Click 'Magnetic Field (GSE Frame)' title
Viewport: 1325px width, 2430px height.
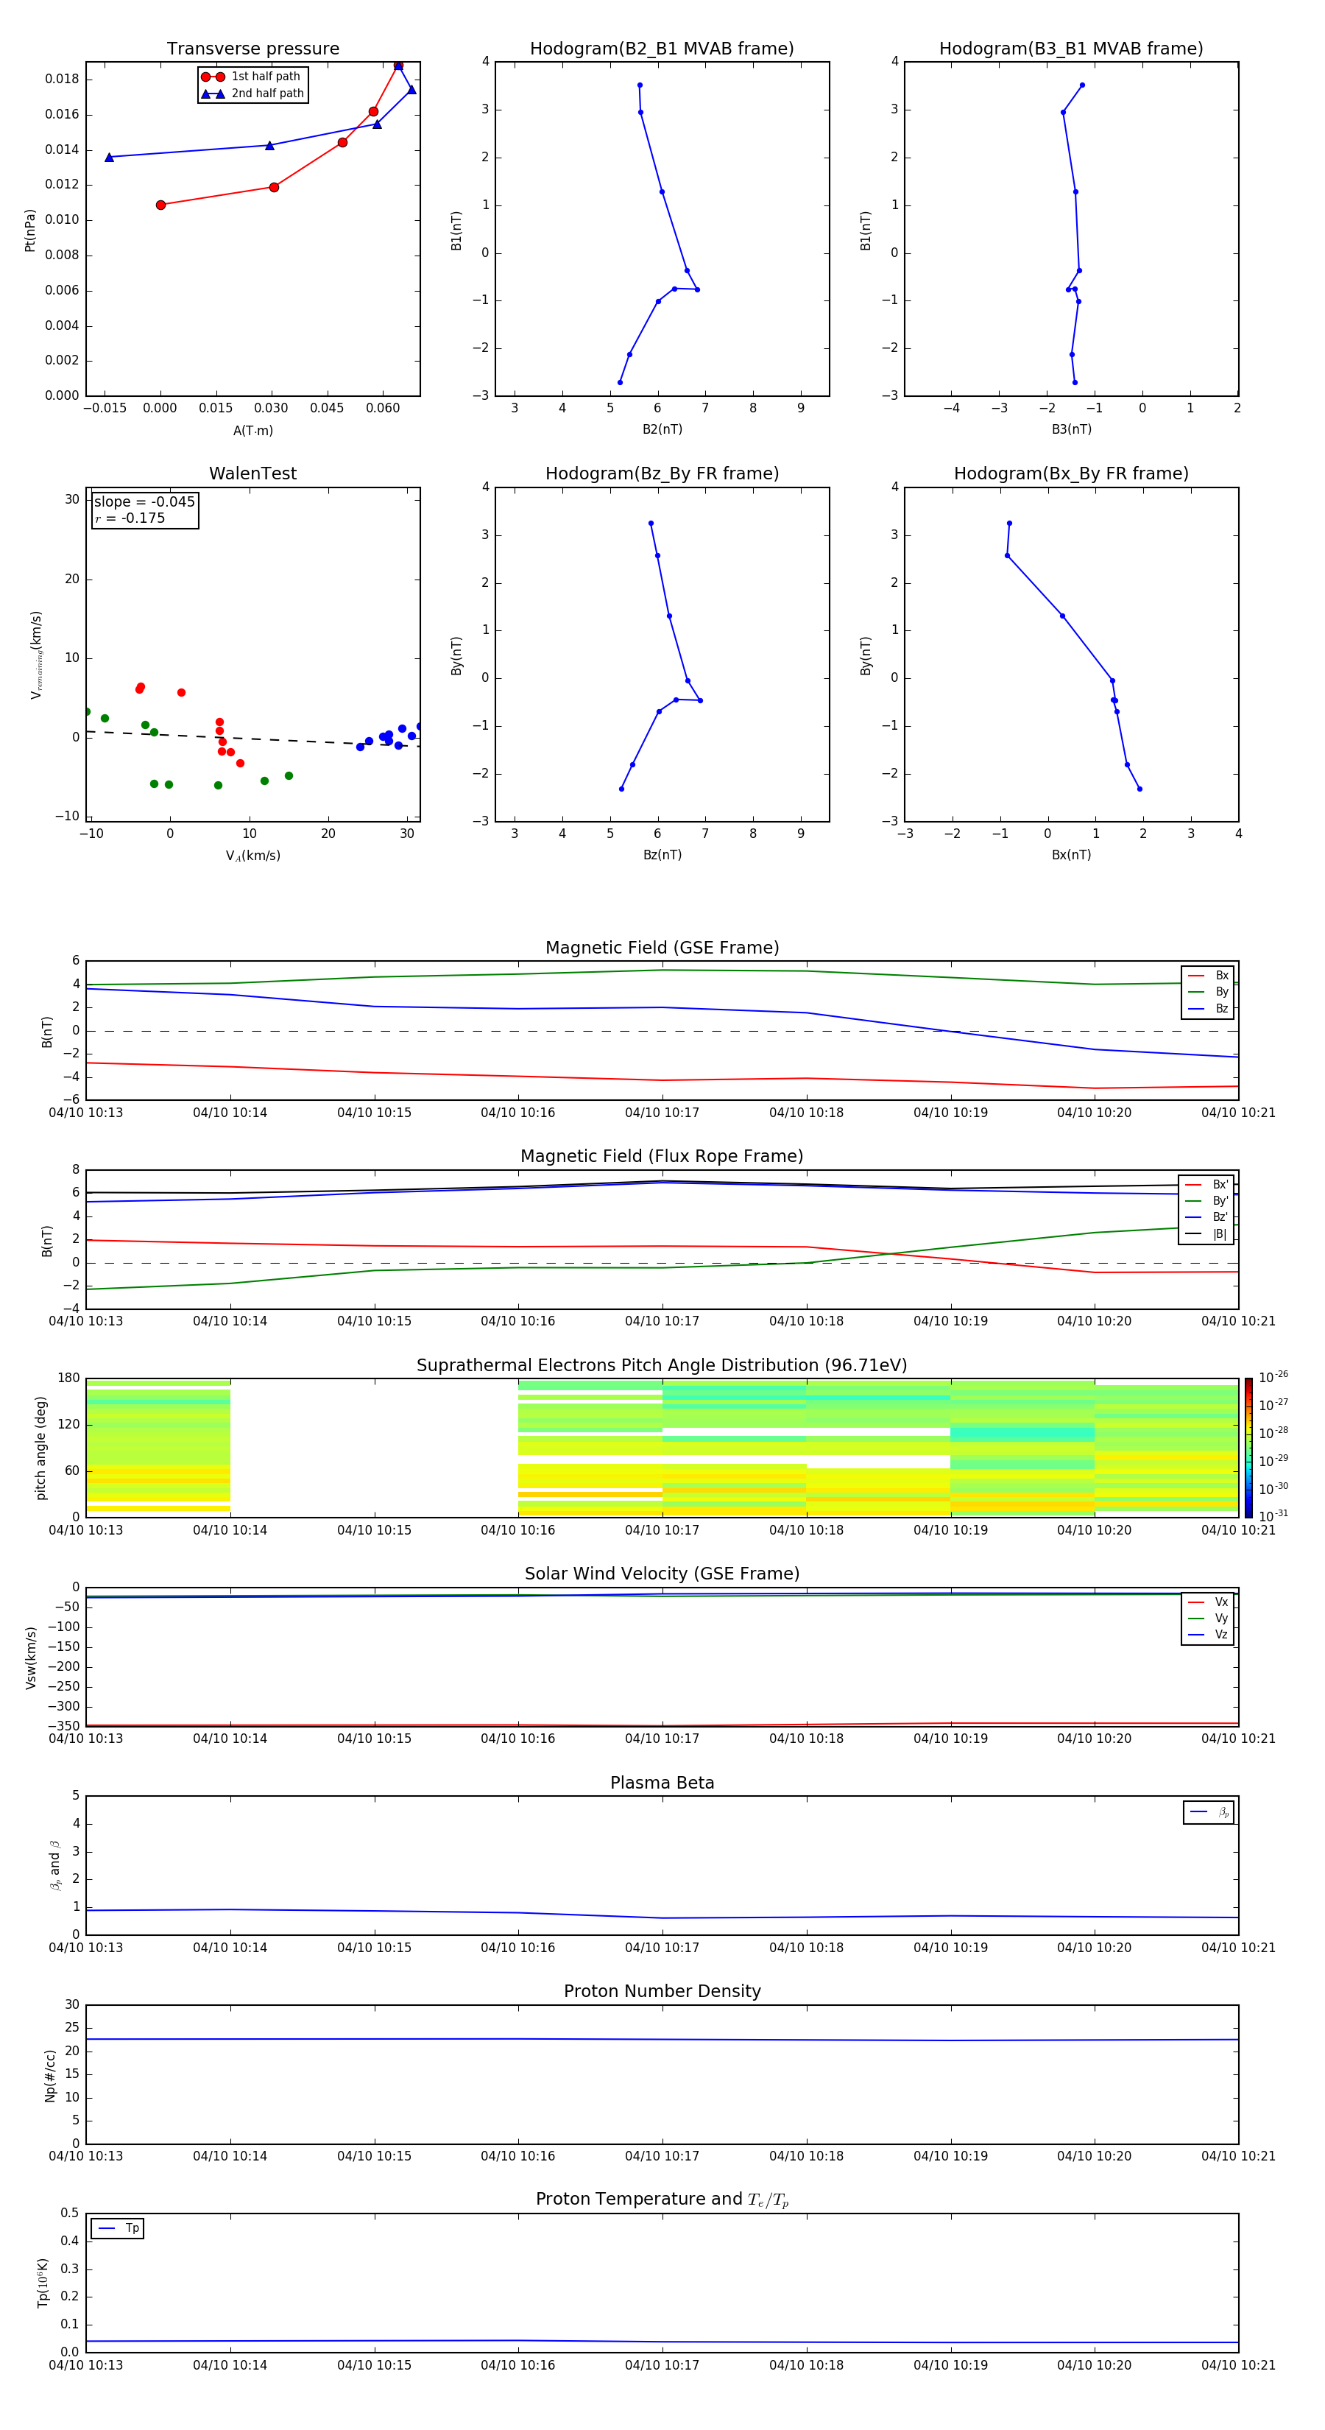[x=662, y=948]
